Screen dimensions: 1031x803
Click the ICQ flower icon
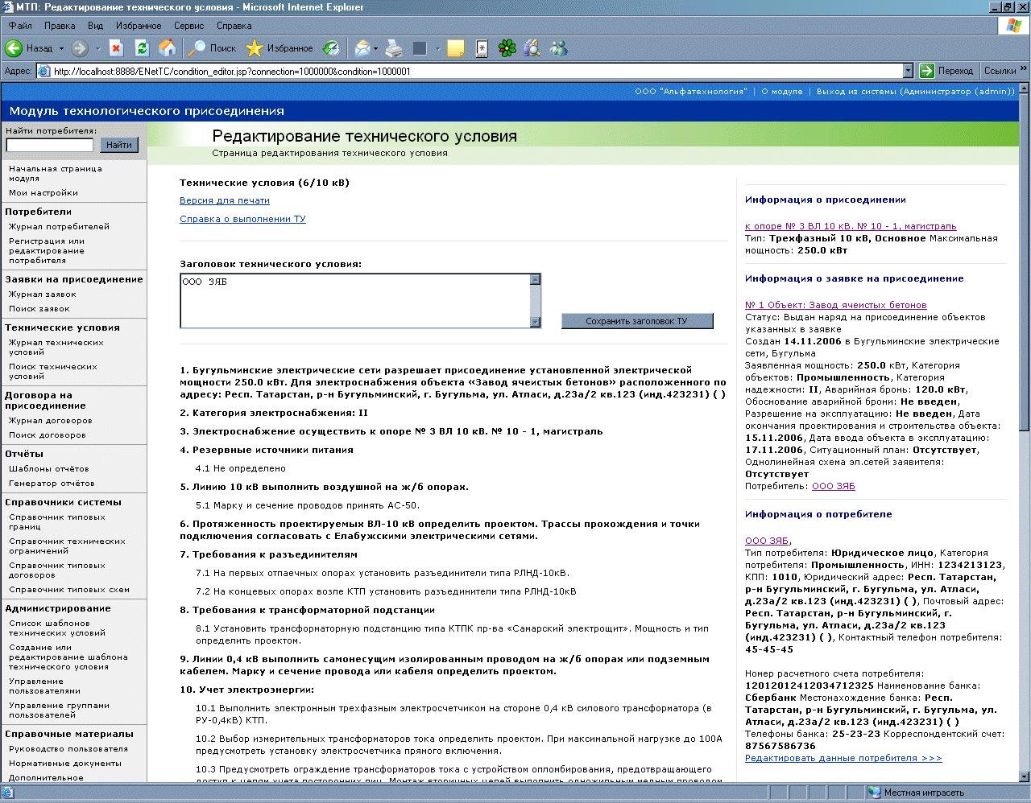pyautogui.click(x=507, y=48)
